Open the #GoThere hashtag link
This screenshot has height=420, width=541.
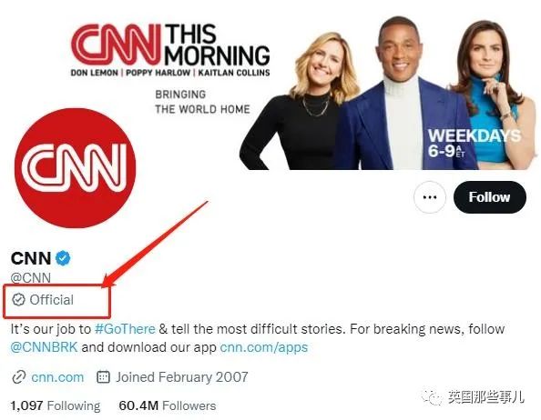tap(125, 329)
